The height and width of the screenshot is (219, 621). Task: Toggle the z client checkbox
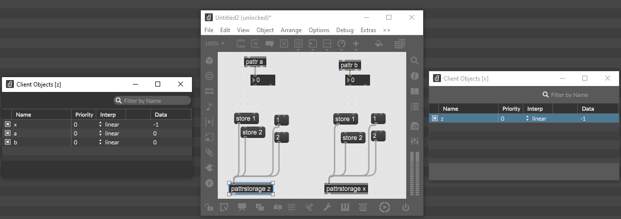click(x=435, y=119)
